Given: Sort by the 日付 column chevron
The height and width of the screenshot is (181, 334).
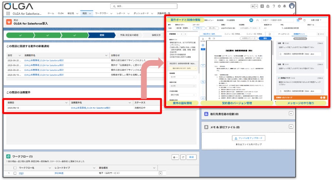Looking at the screenshot, I should pos(20,55).
